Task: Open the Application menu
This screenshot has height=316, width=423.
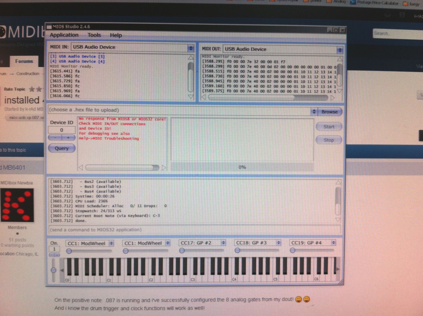Action: pos(64,35)
